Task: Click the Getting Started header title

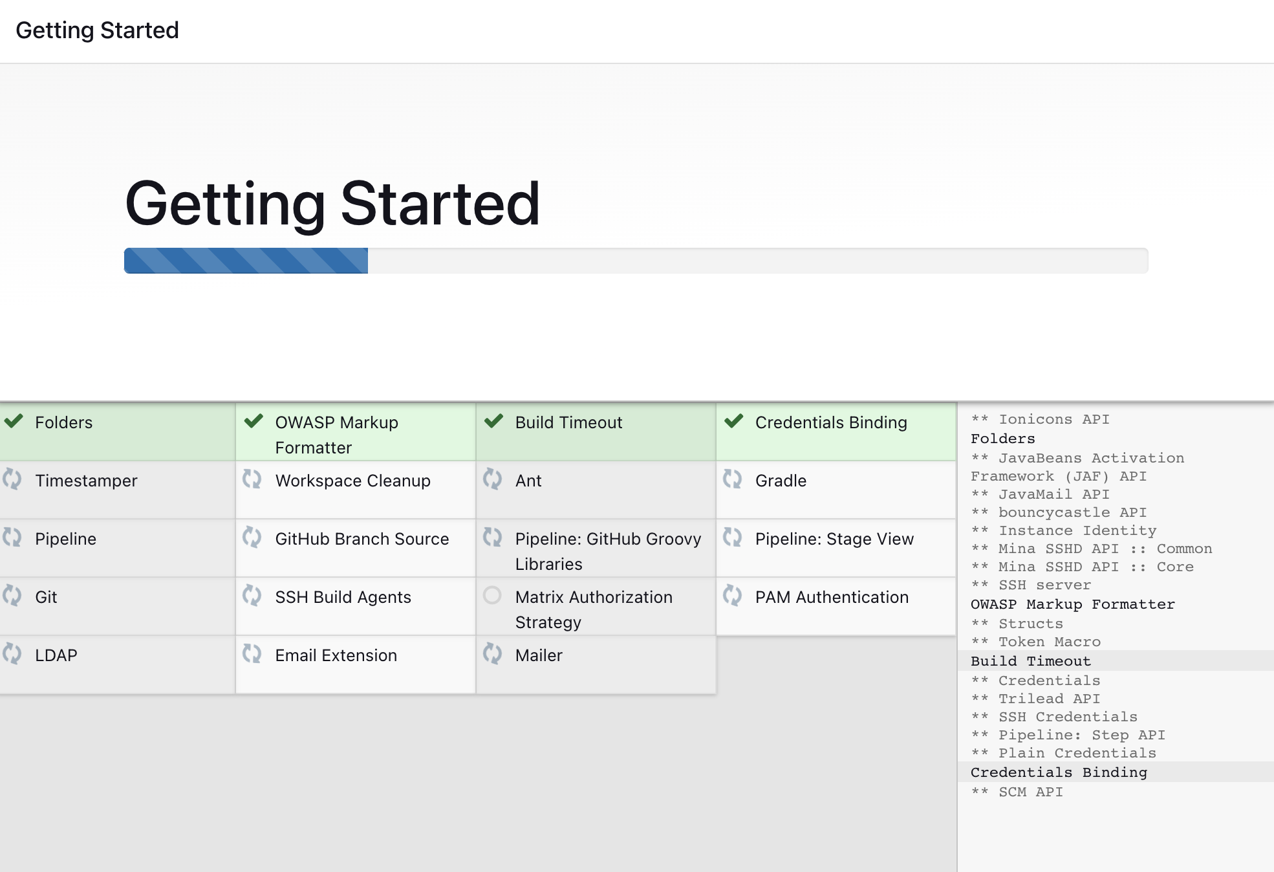Action: pos(97,30)
